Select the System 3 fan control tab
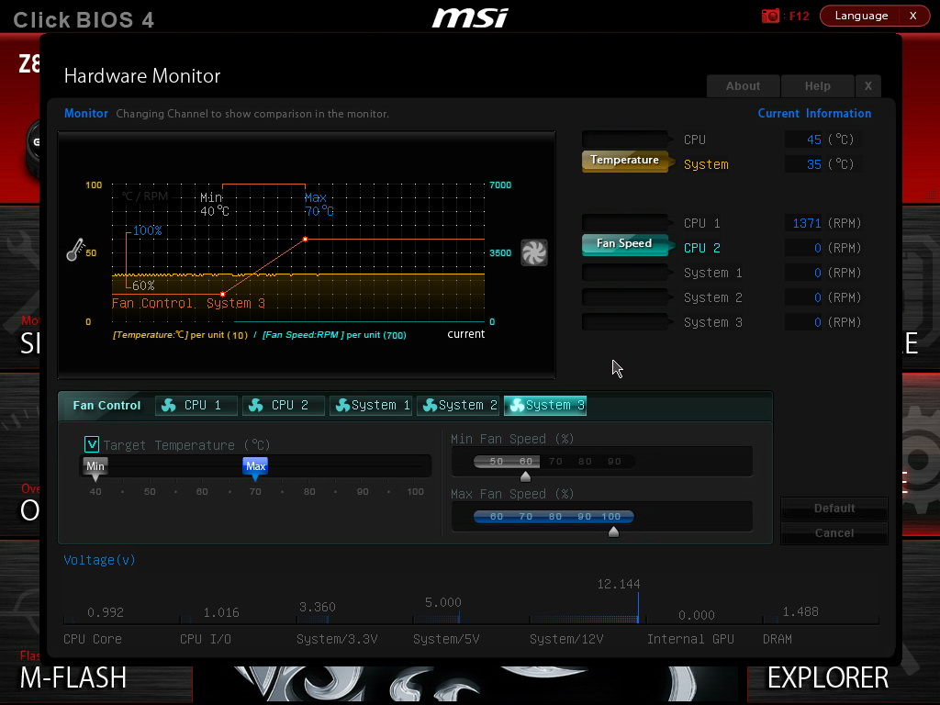 [x=545, y=405]
